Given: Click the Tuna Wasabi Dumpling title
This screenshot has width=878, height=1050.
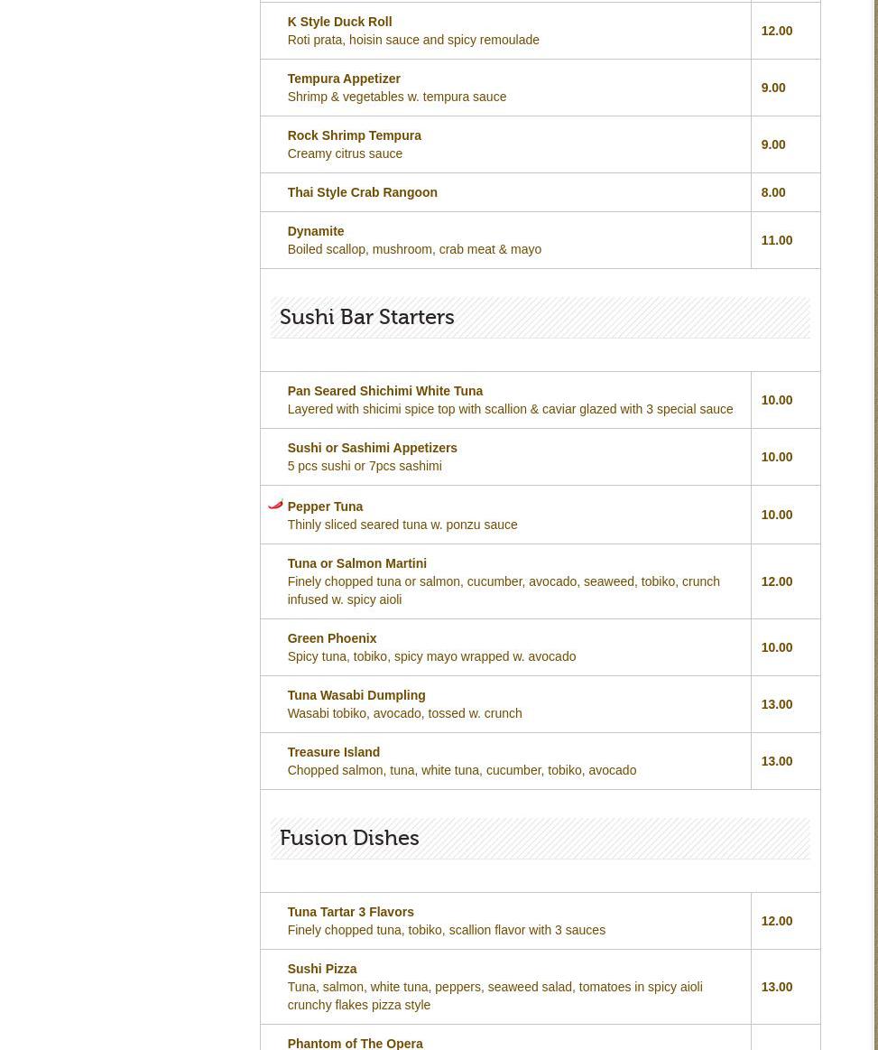Looking at the screenshot, I should [356, 695].
